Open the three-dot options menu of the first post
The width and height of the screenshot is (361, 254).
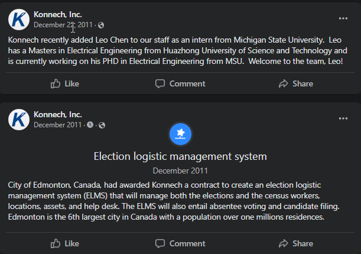pyautogui.click(x=343, y=18)
